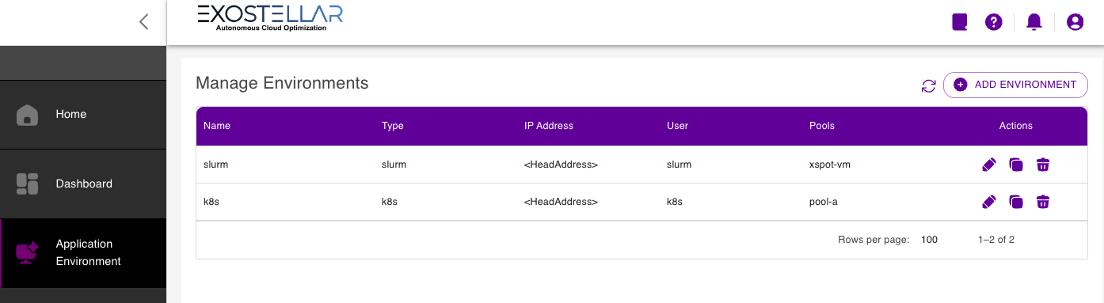1104x303 pixels.
Task: Click the Type column header
Action: pyautogui.click(x=393, y=126)
